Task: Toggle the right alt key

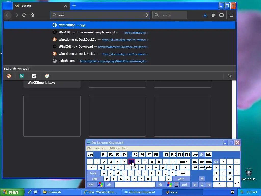Action: click(x=160, y=185)
